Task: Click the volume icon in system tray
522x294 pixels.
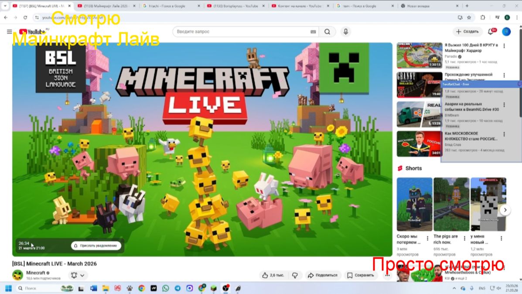Action: (499, 288)
